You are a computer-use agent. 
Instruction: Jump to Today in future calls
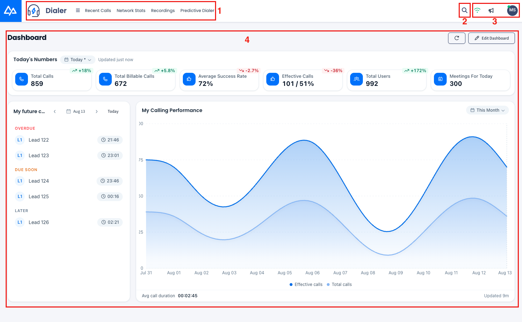tap(113, 111)
